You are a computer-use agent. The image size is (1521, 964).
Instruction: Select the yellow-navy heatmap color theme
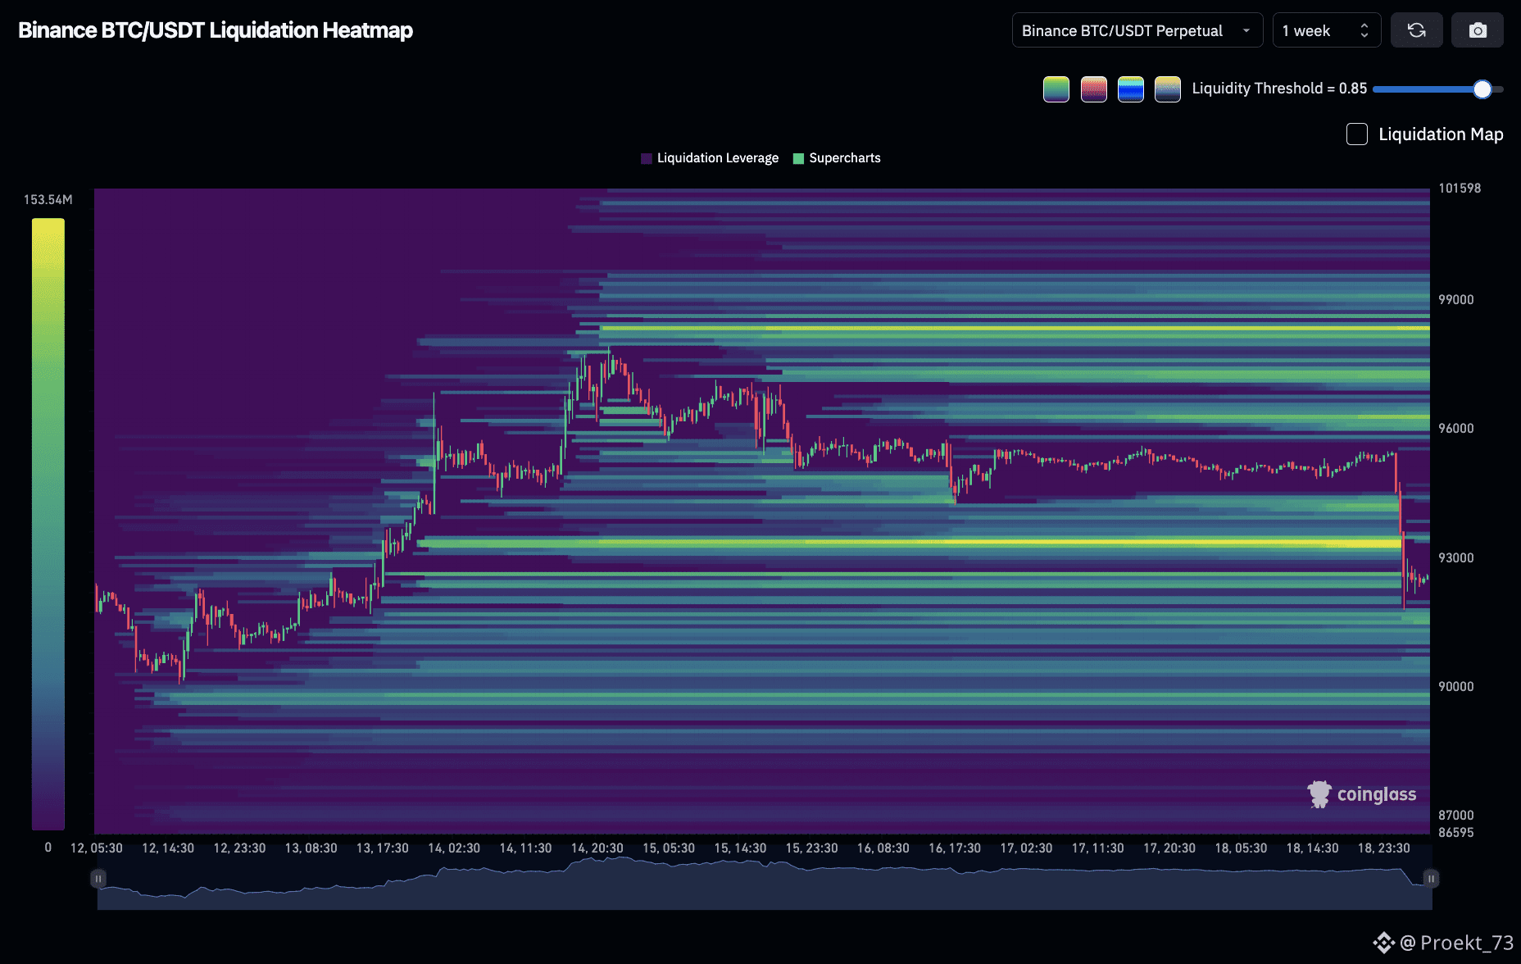(1167, 89)
